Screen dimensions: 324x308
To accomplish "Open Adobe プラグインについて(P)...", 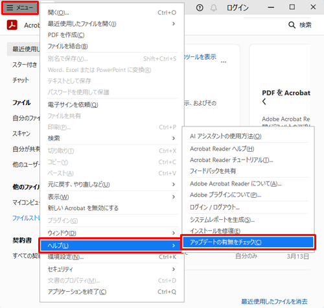I will pos(248,195).
